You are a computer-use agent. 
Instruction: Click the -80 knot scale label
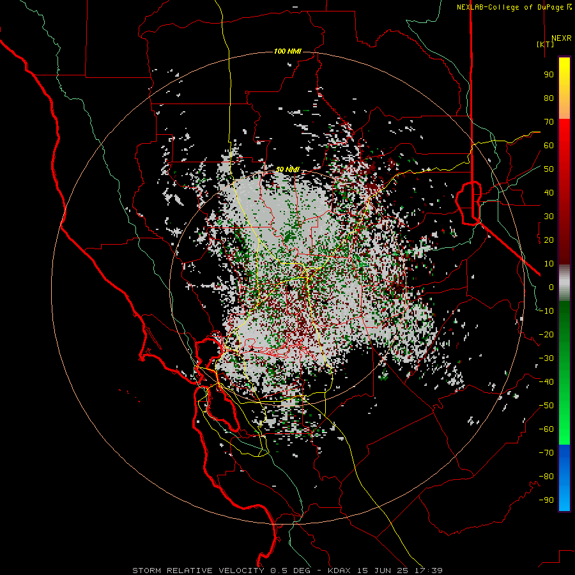(x=546, y=477)
